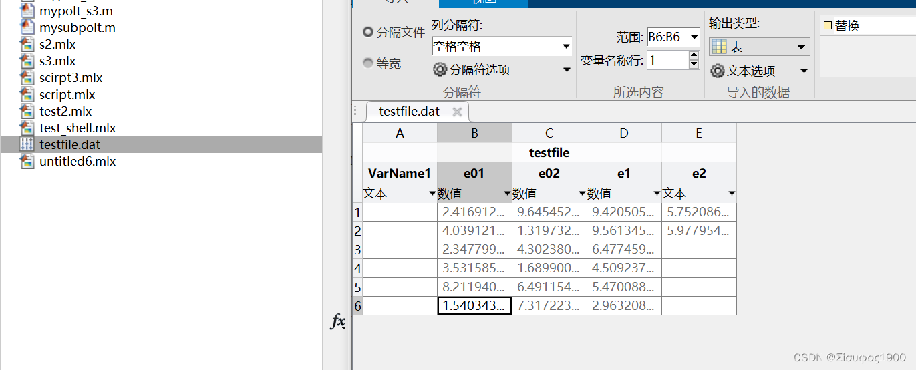The width and height of the screenshot is (916, 370).
Task: Increase the 变量名称行 value with up arrow
Action: [694, 55]
